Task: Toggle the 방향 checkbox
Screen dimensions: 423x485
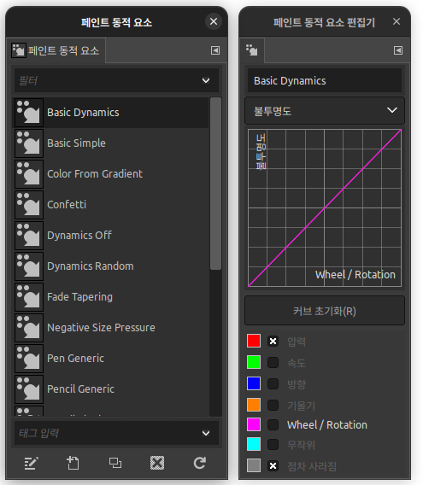Action: pos(273,383)
